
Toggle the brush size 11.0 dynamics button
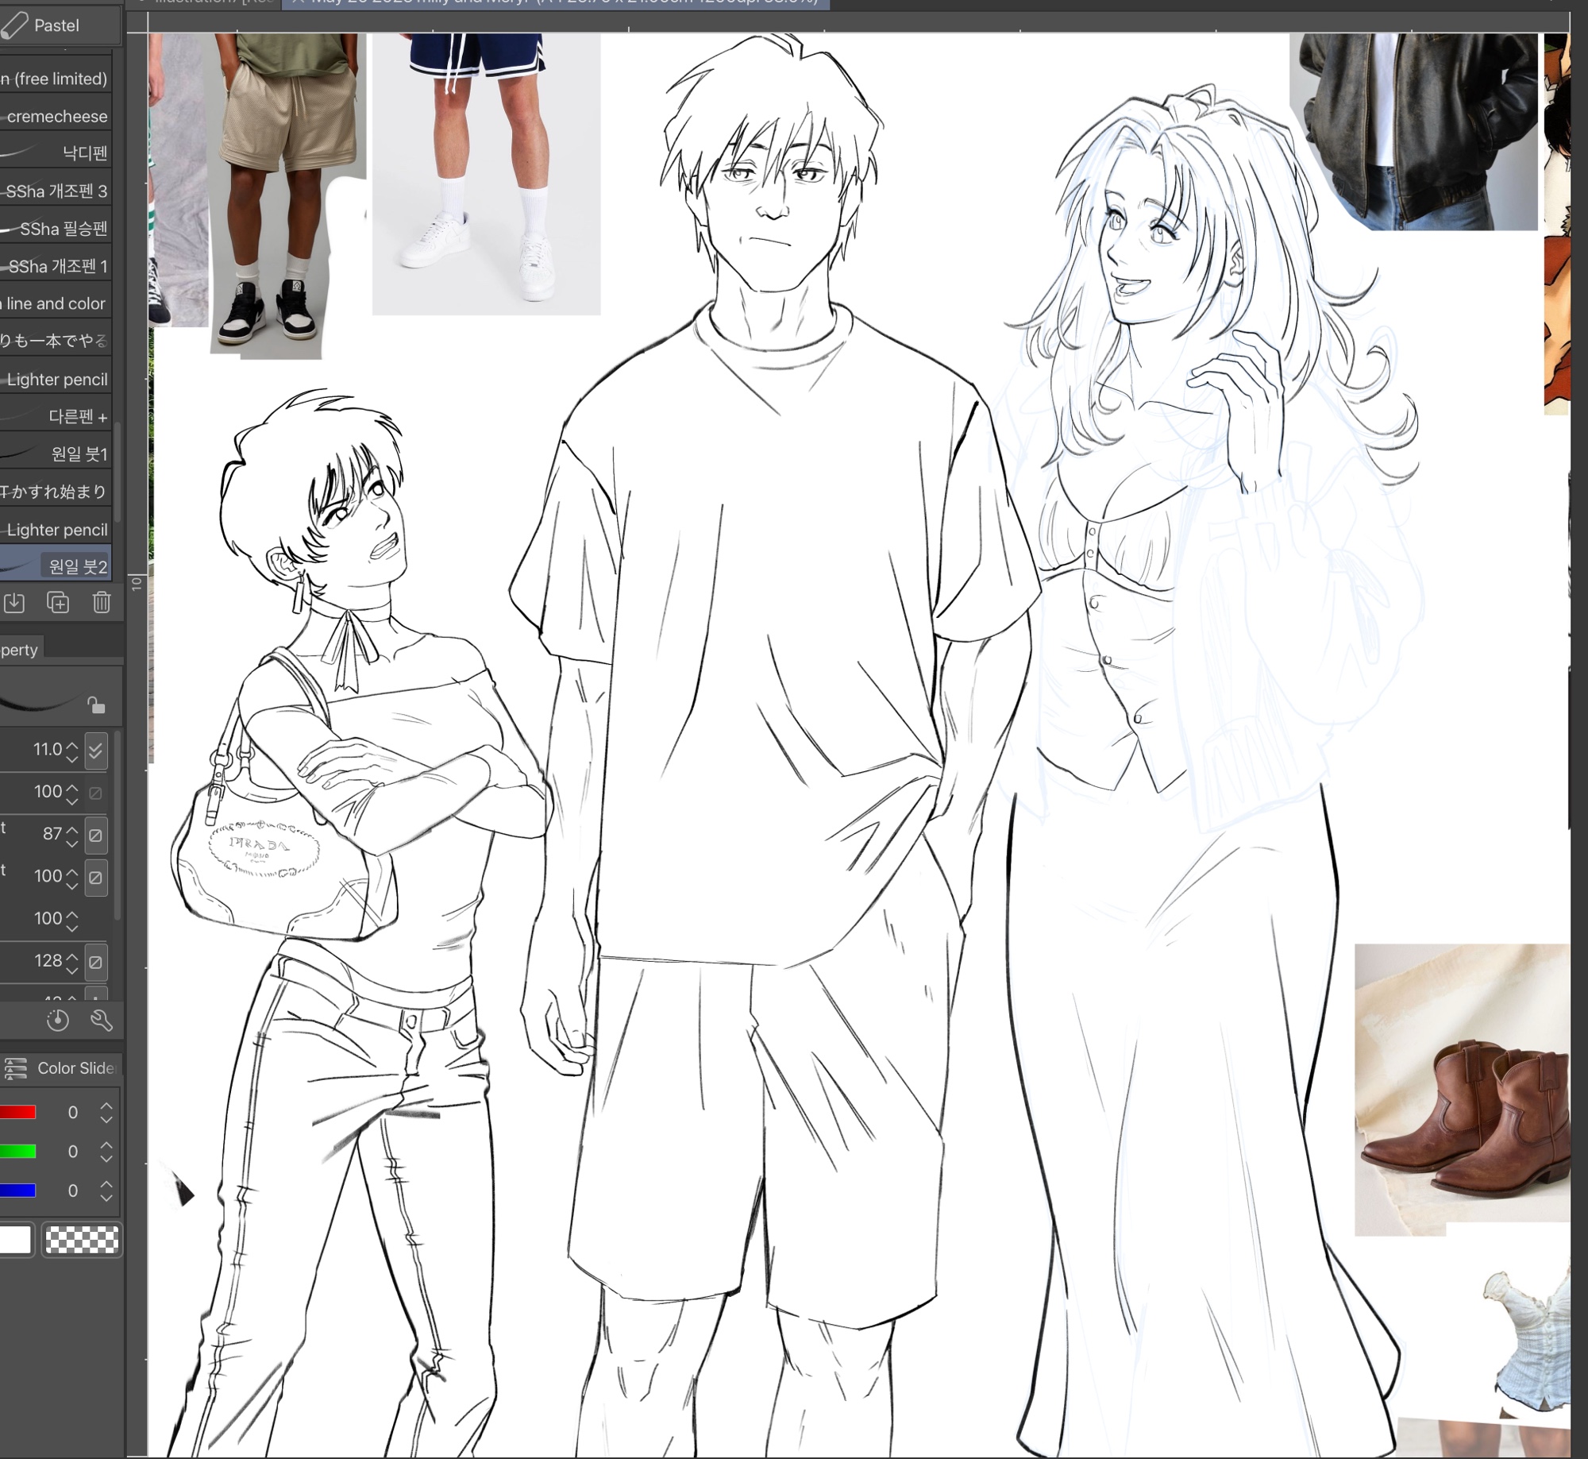tap(95, 750)
